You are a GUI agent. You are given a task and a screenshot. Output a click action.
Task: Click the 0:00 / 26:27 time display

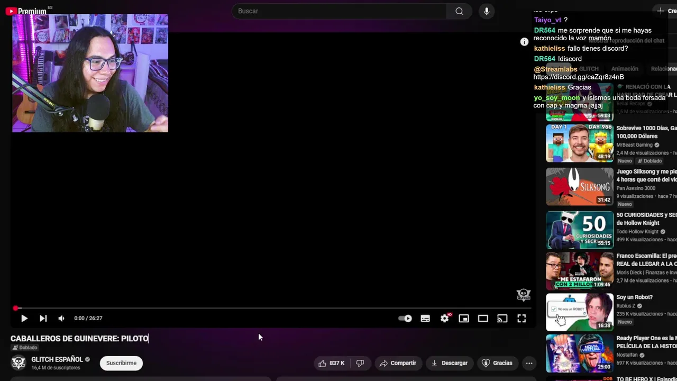pyautogui.click(x=88, y=318)
